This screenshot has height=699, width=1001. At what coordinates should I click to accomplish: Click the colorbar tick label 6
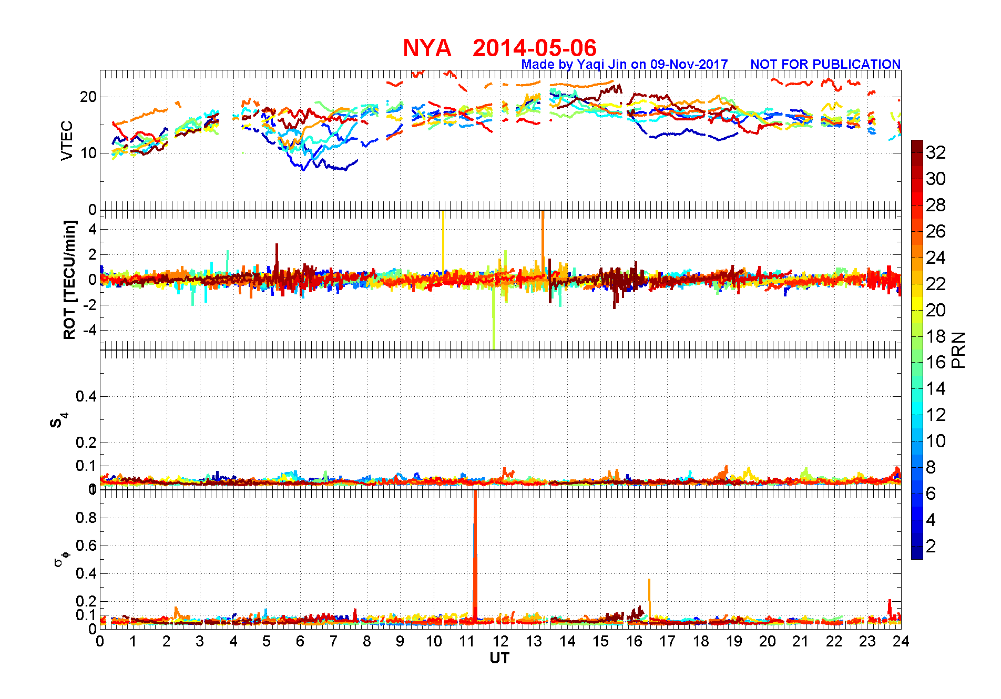[931, 494]
